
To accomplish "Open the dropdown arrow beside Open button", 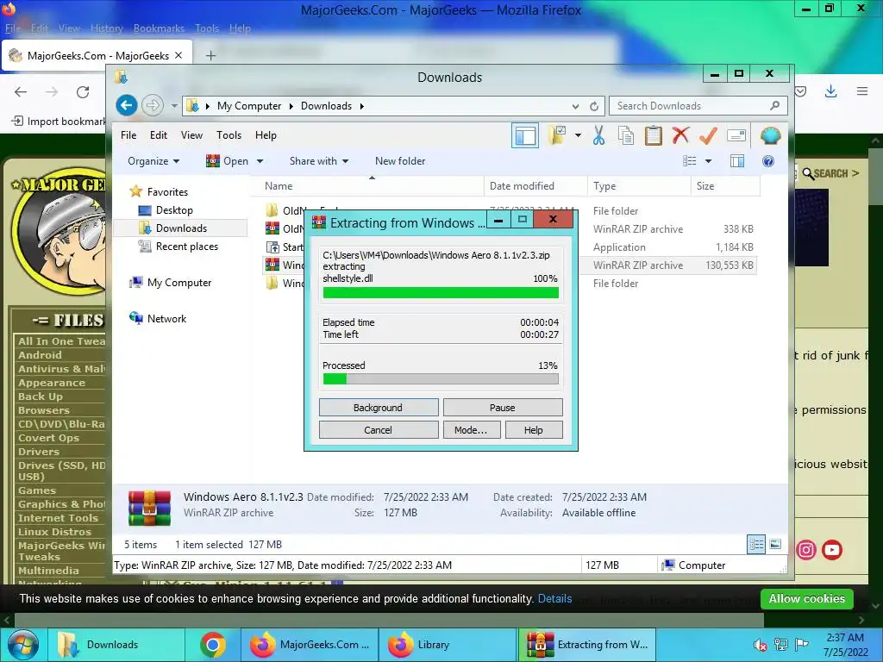I will click(x=260, y=161).
